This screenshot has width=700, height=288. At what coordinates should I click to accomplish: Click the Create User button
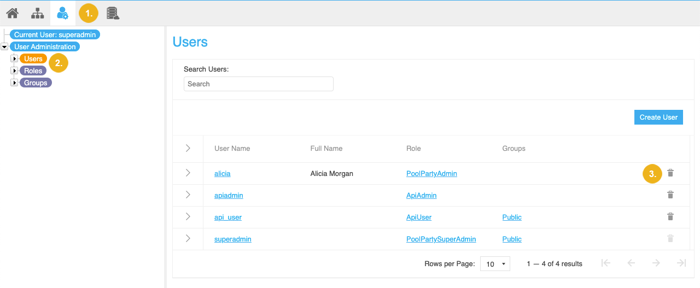[x=658, y=117]
